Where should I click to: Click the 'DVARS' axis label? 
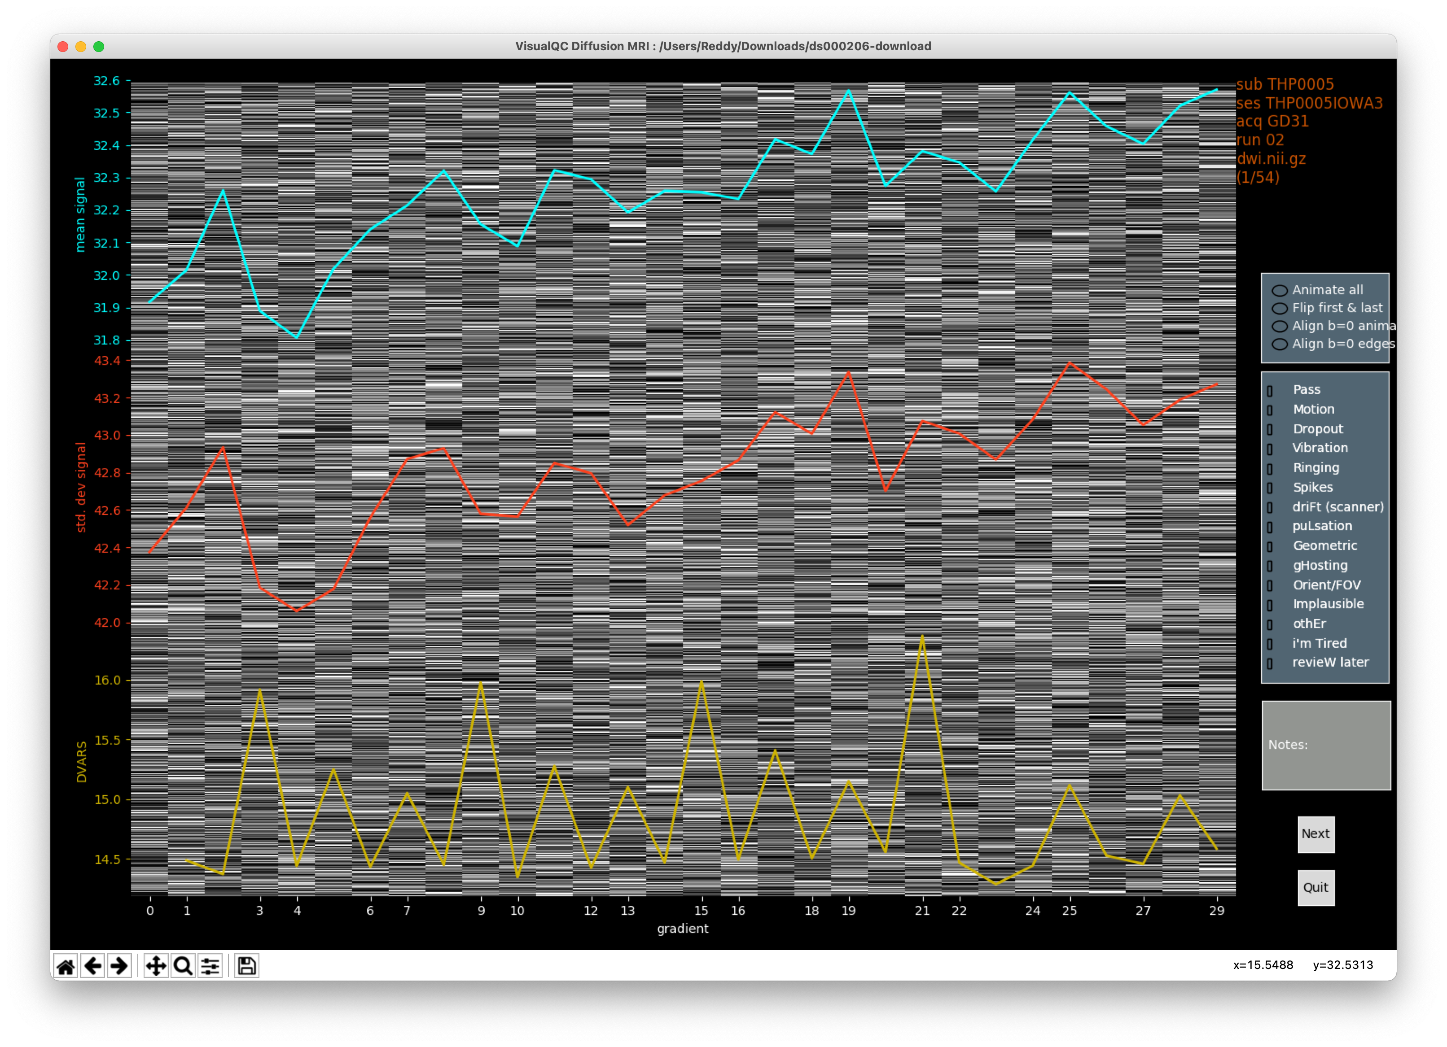tap(81, 762)
